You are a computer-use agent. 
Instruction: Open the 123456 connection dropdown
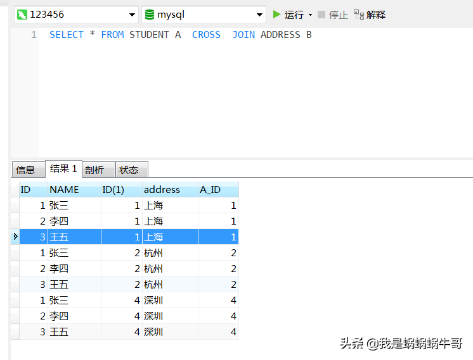[132, 15]
